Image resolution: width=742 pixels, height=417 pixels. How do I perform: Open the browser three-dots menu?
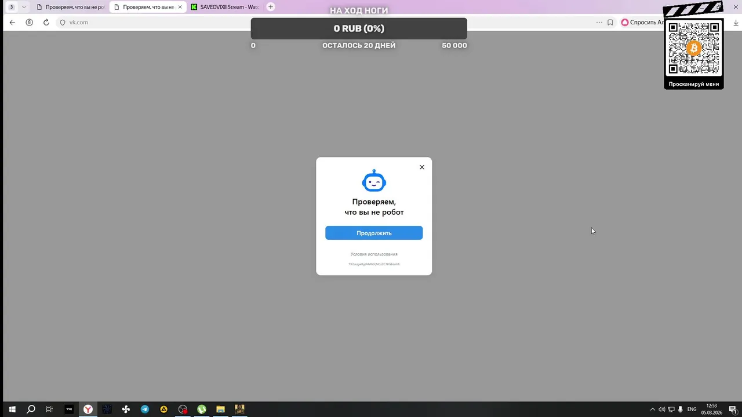point(599,23)
